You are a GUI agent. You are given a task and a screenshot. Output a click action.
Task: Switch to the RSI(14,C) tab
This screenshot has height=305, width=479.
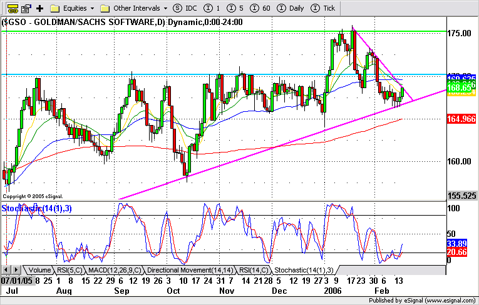[x=253, y=270]
